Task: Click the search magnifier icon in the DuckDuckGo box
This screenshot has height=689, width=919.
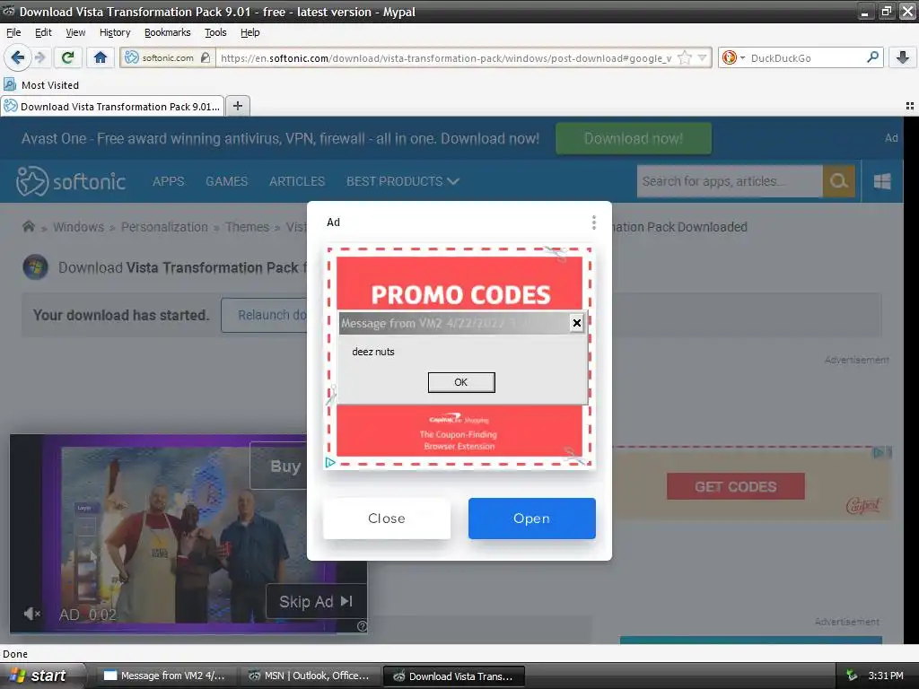Action: coord(872,57)
